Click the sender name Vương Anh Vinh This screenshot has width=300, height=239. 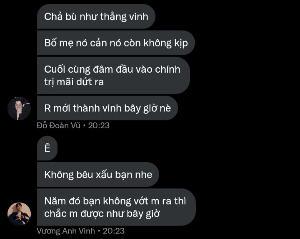[x=66, y=231]
